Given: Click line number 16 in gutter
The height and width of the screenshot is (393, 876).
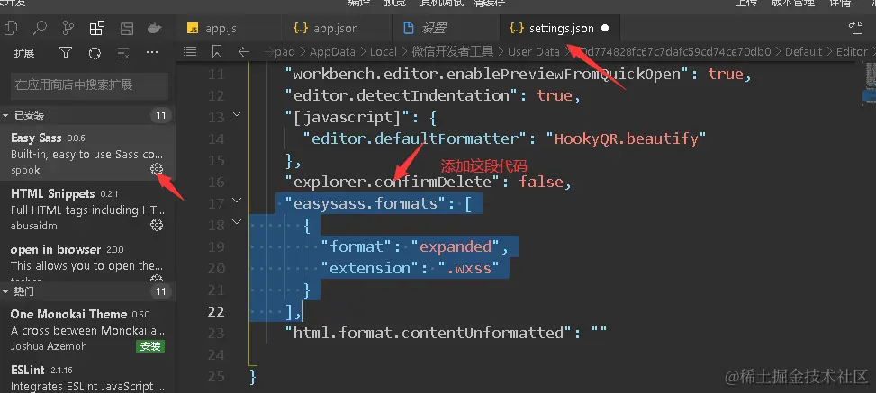Looking at the screenshot, I should 216,182.
